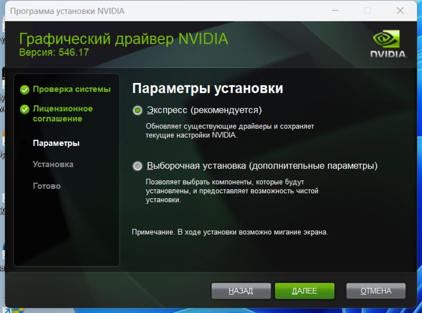Select the Параметры step in sidebar
Image resolution: width=422 pixels, height=313 pixels.
[56, 143]
